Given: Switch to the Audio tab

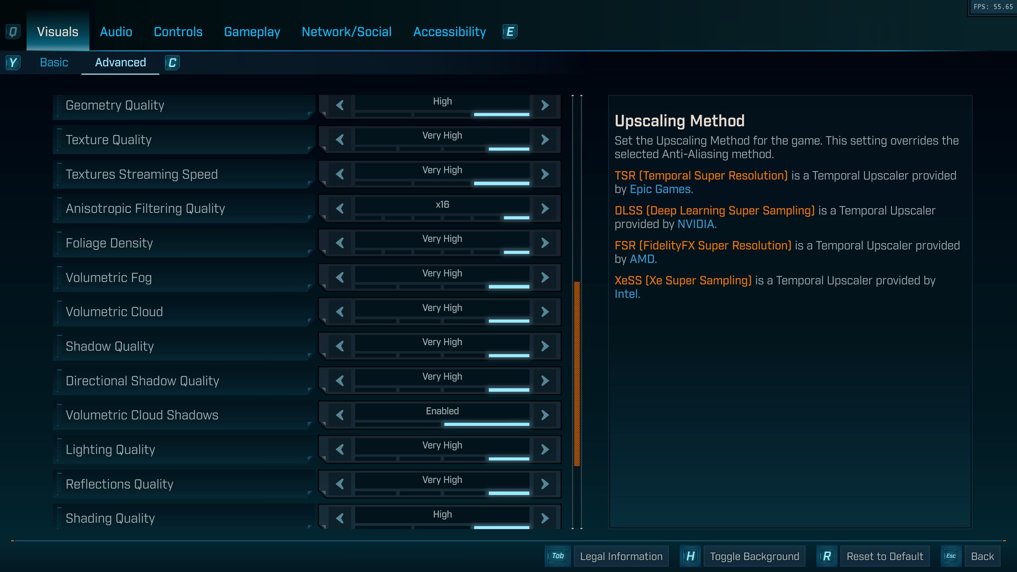Looking at the screenshot, I should click(x=116, y=32).
